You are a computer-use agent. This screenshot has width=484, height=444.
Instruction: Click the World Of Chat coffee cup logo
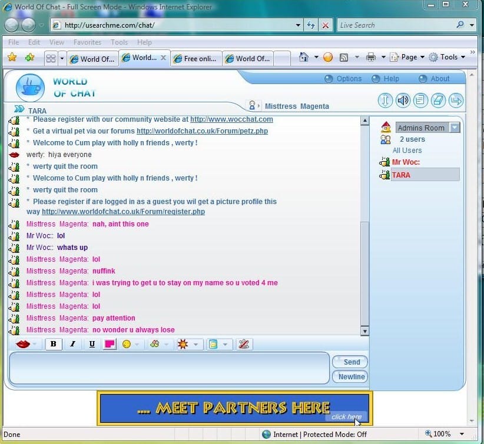pos(30,87)
